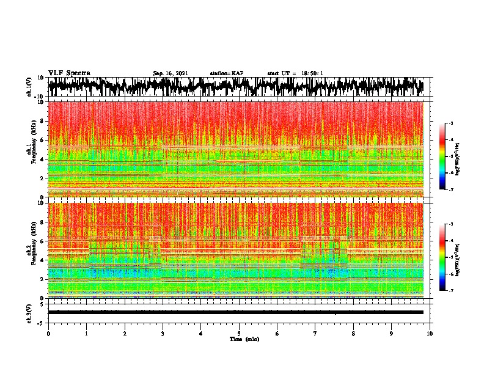Click the "6" tick on ch.2 frequency axis
This screenshot has height=374, width=484.
click(43, 241)
